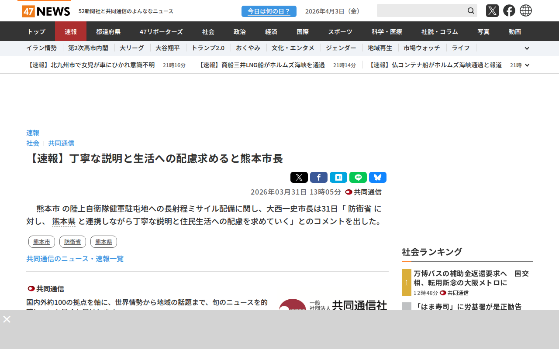The image size is (559, 349).
Task: Open the X (Twitter) header icon
Action: pyautogui.click(x=492, y=10)
